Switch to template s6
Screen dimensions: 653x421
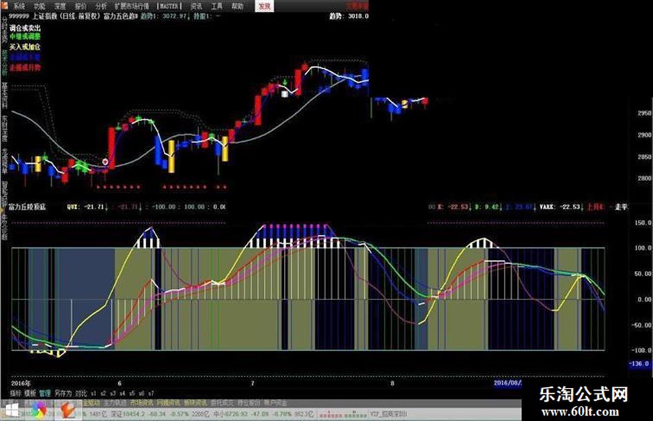142,393
